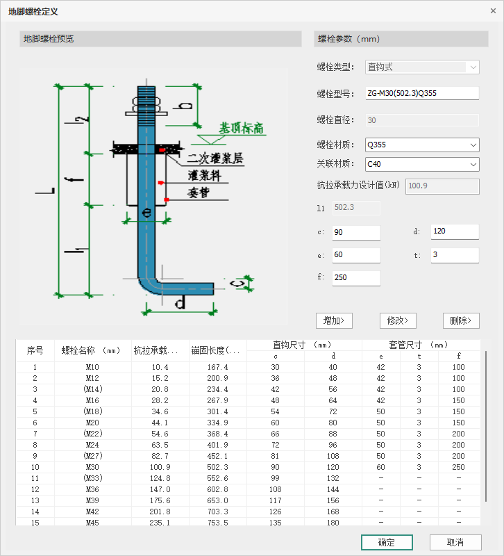Screen dimensions: 504x556
Task: Click the 修改> button
Action: pyautogui.click(x=398, y=320)
